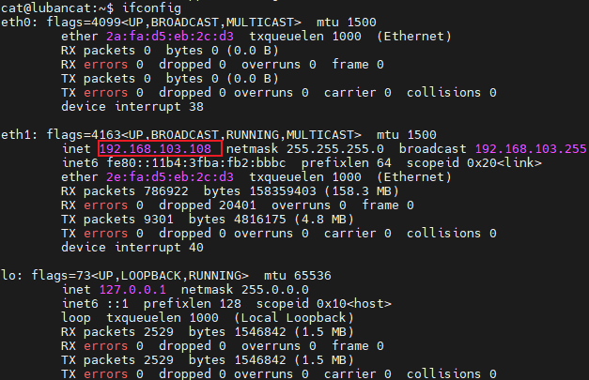The width and height of the screenshot is (589, 380).
Task: Click the bytes value 4816175
Action: (x=260, y=220)
